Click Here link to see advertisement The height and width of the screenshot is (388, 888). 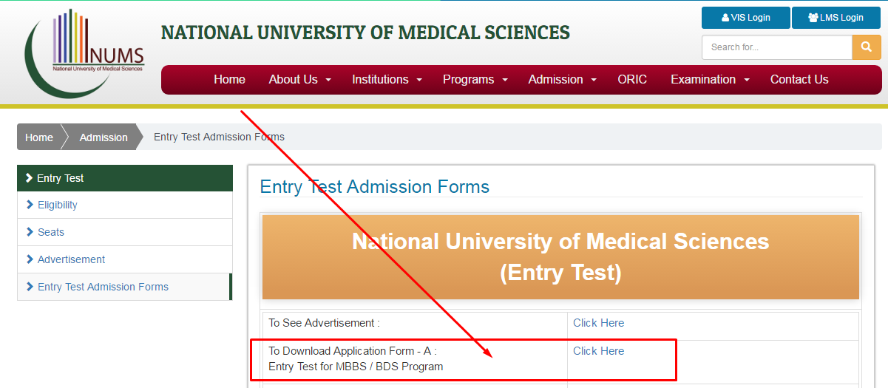click(598, 323)
